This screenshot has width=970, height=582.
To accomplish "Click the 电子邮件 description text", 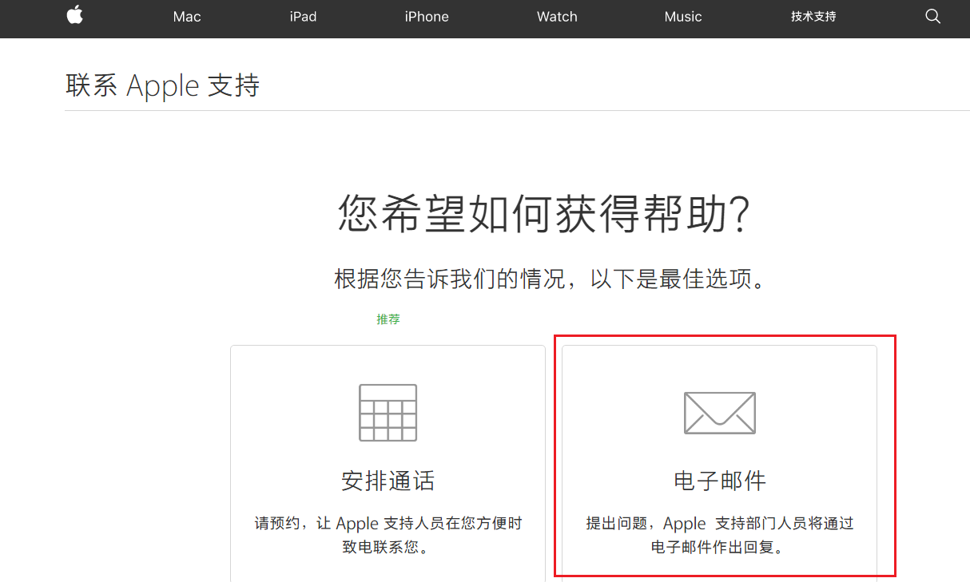I will [720, 536].
